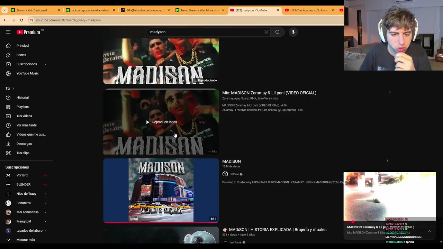Open Mix: MADISON Zaramay & Lil pani title
This screenshot has height=249, width=443.
pos(269,93)
